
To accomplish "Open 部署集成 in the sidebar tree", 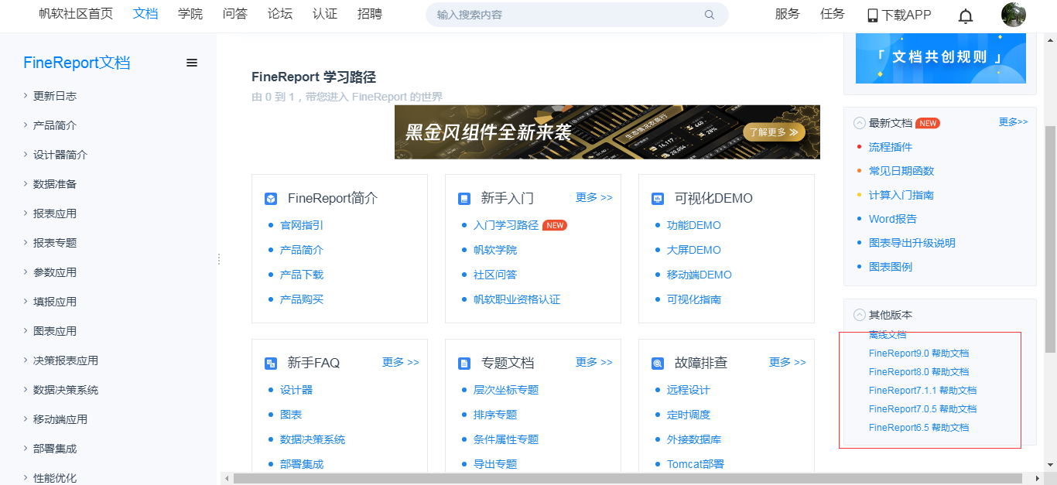I will [54, 449].
